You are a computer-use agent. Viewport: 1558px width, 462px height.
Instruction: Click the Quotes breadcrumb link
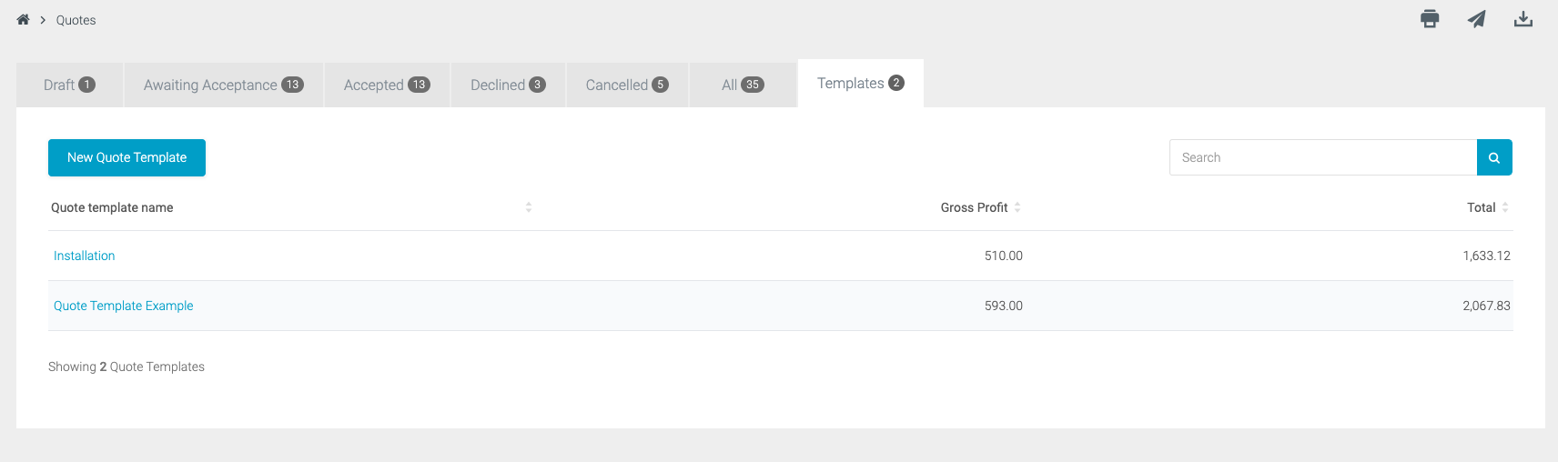(76, 20)
